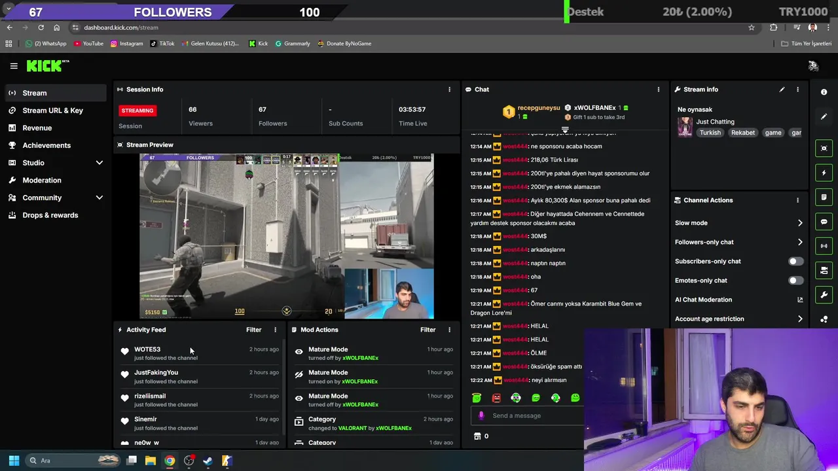
Task: Open Mod Actions three-dot menu
Action: click(x=449, y=330)
